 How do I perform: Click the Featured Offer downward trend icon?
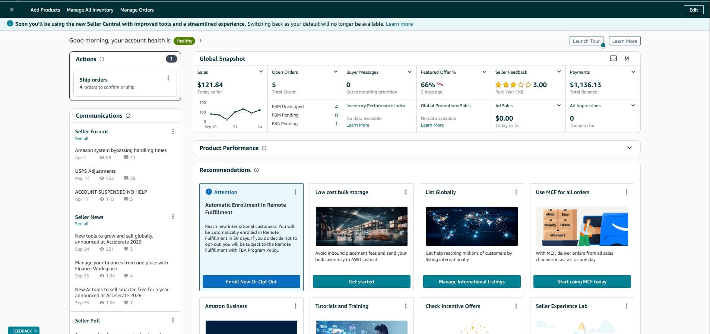(x=440, y=85)
